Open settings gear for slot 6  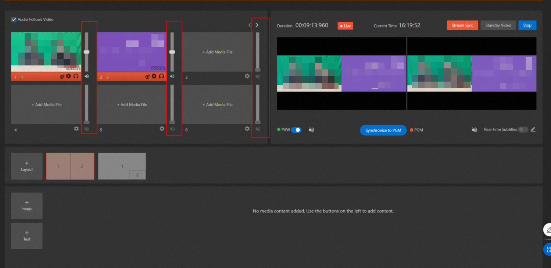point(247,129)
